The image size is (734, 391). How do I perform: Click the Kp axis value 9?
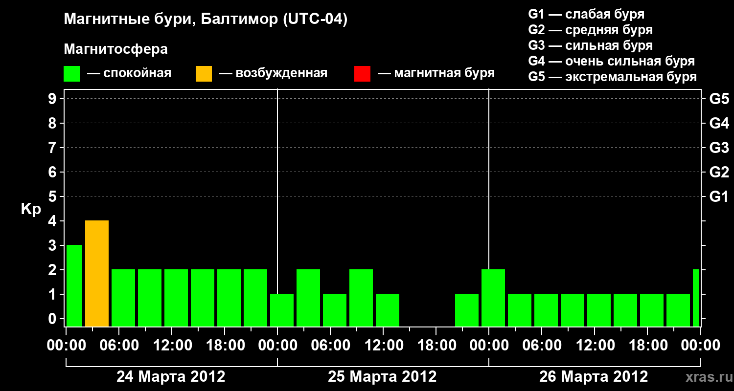pyautogui.click(x=53, y=99)
